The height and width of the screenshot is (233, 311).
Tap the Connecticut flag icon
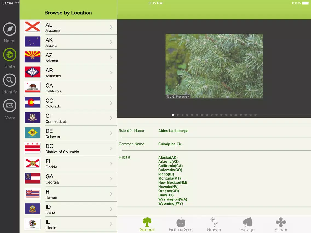33,118
